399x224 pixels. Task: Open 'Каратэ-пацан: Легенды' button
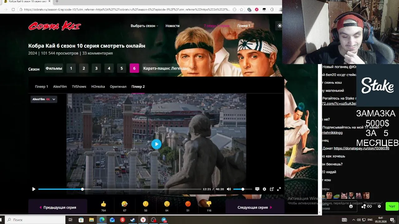166,68
